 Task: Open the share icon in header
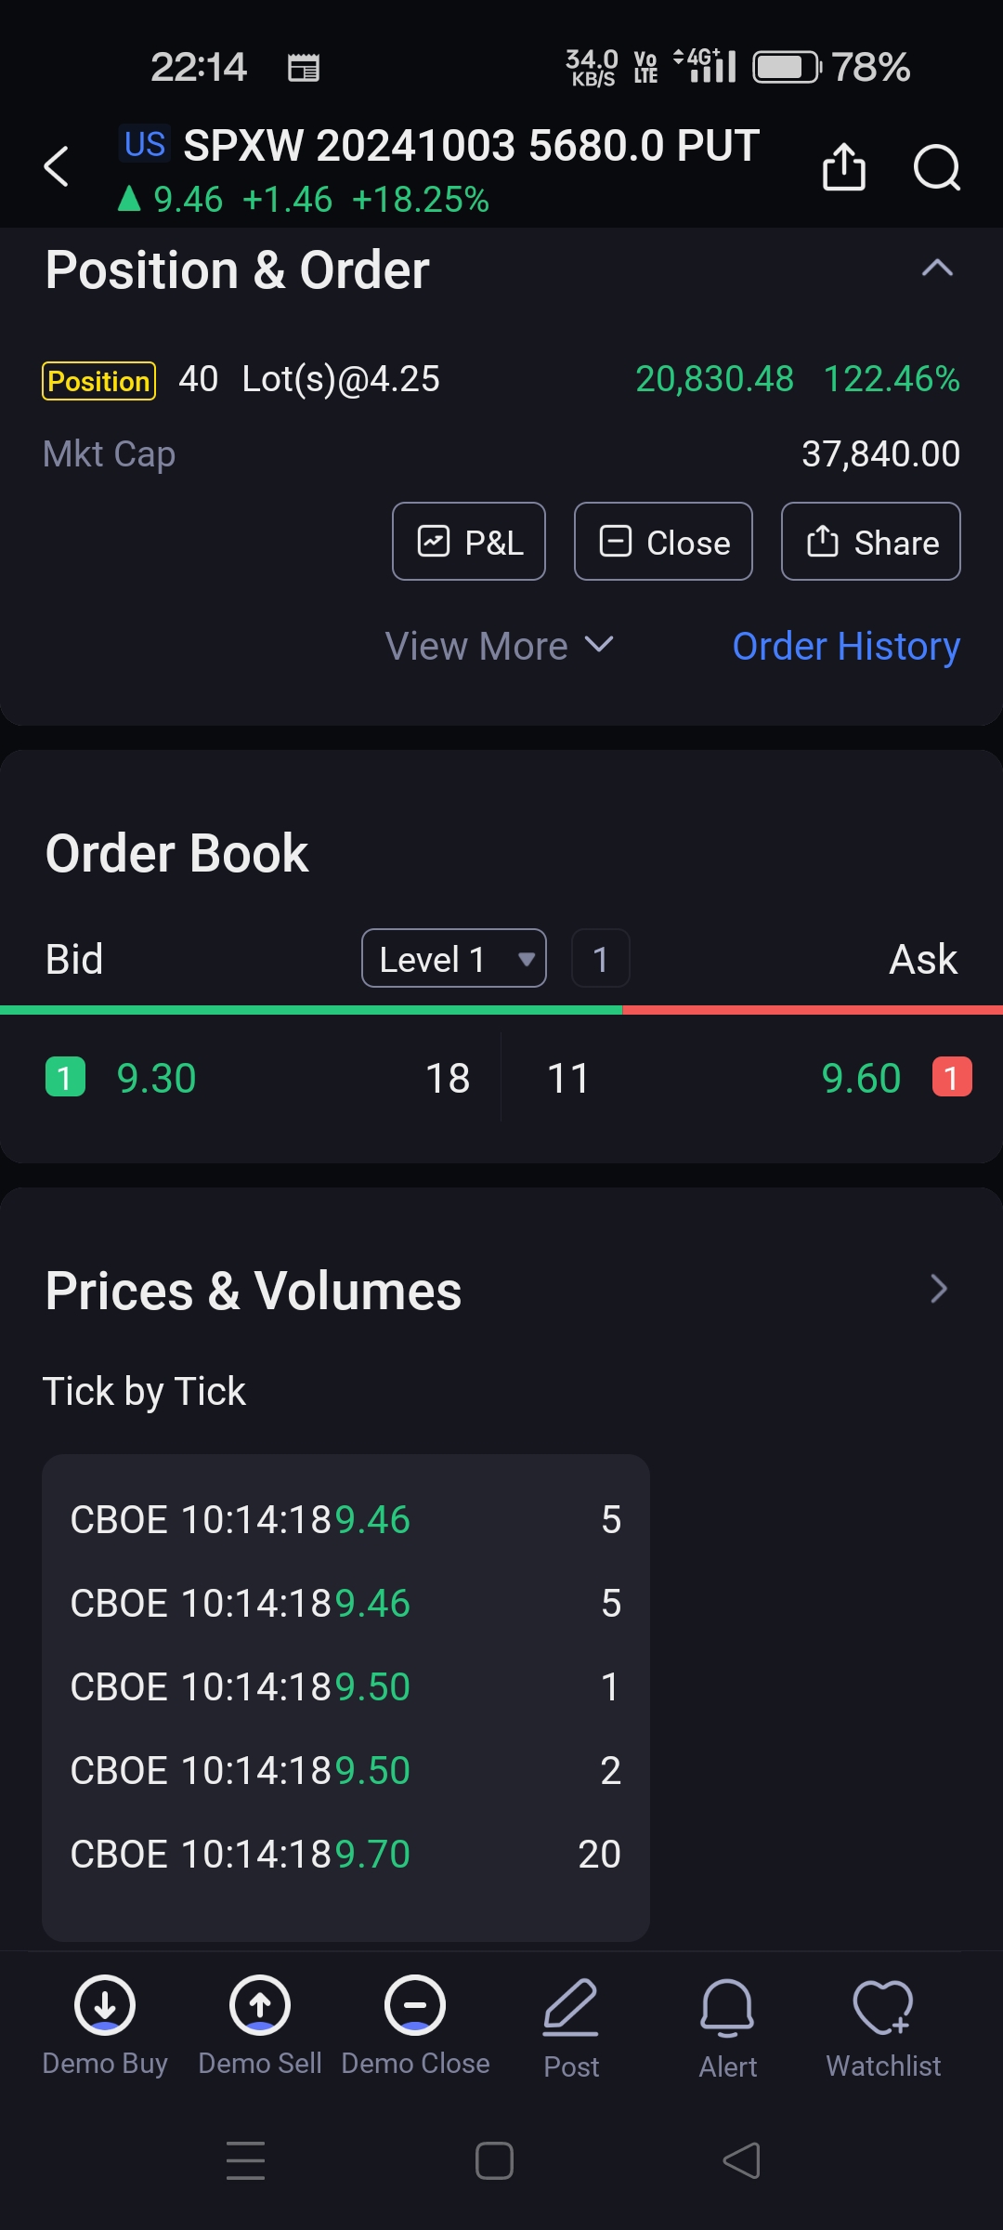coord(843,167)
